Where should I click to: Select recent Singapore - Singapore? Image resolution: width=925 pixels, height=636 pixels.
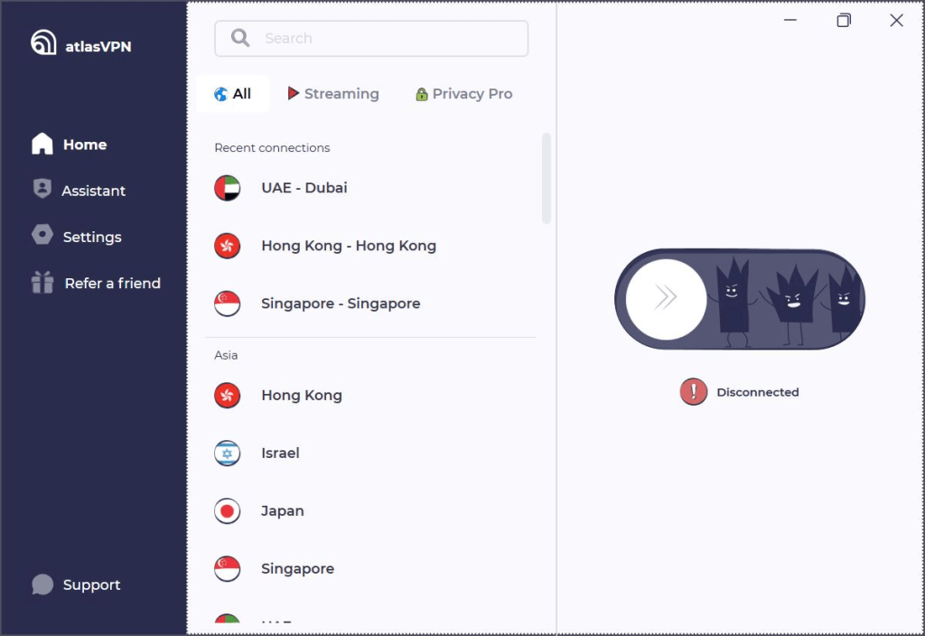pos(370,304)
